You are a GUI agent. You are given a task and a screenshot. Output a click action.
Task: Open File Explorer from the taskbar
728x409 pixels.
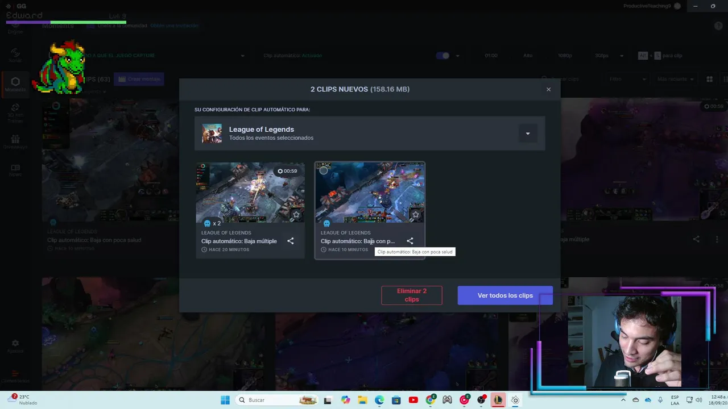pyautogui.click(x=362, y=400)
